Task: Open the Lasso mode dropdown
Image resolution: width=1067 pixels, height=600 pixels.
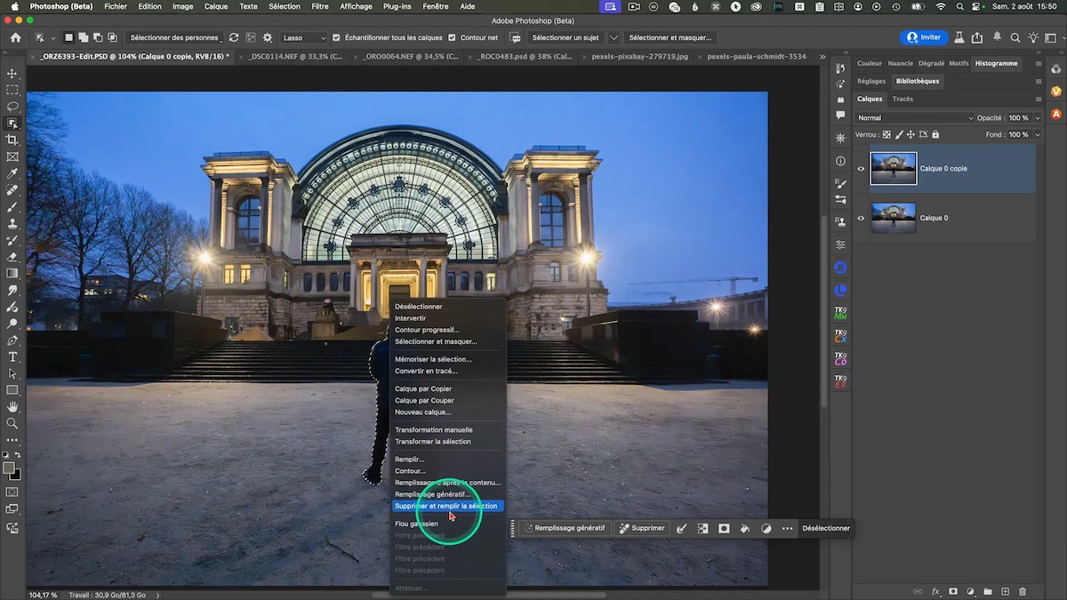Action: [304, 38]
